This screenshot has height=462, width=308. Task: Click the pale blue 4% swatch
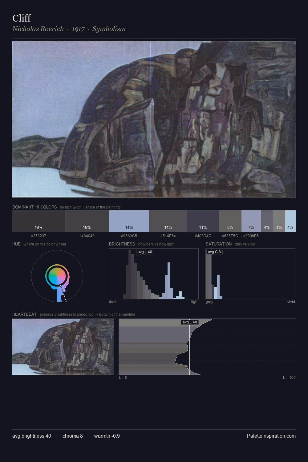[290, 221]
